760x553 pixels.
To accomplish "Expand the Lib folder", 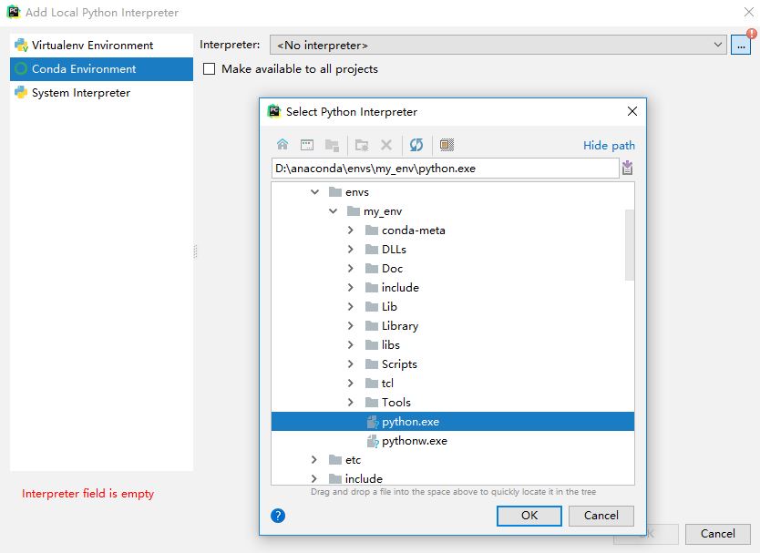I will pos(351,307).
